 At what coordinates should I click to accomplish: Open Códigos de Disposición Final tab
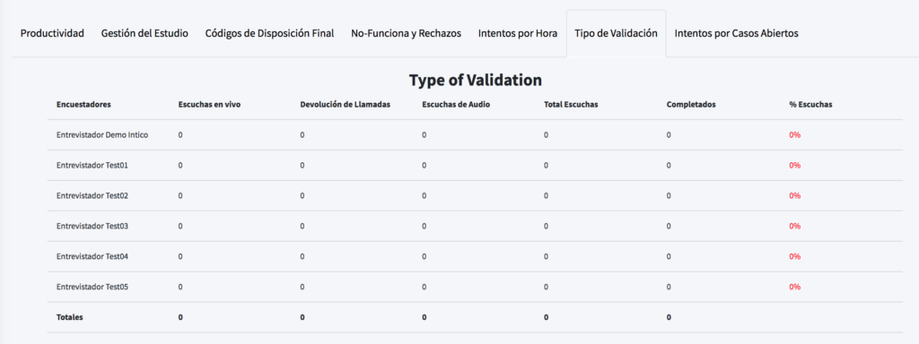pos(269,33)
